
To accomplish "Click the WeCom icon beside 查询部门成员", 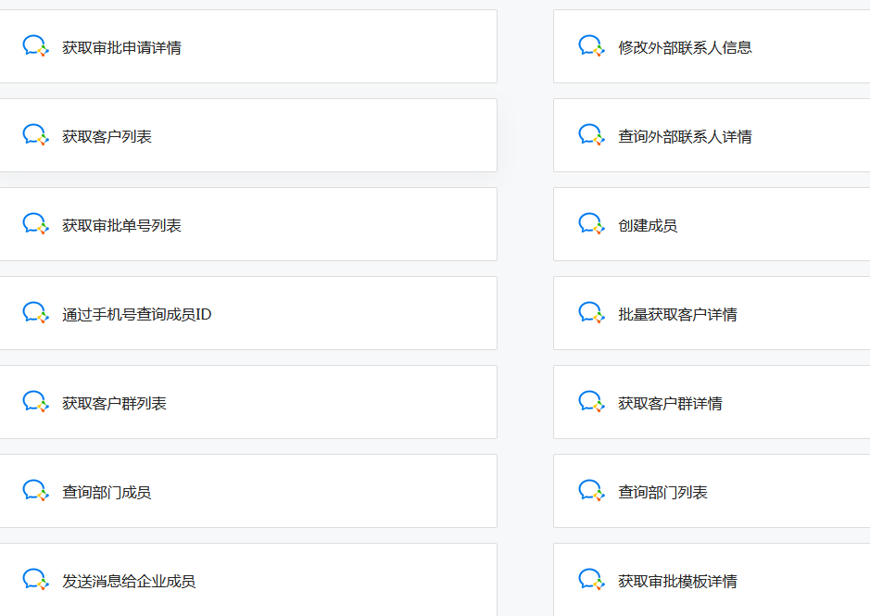I will tap(35, 491).
